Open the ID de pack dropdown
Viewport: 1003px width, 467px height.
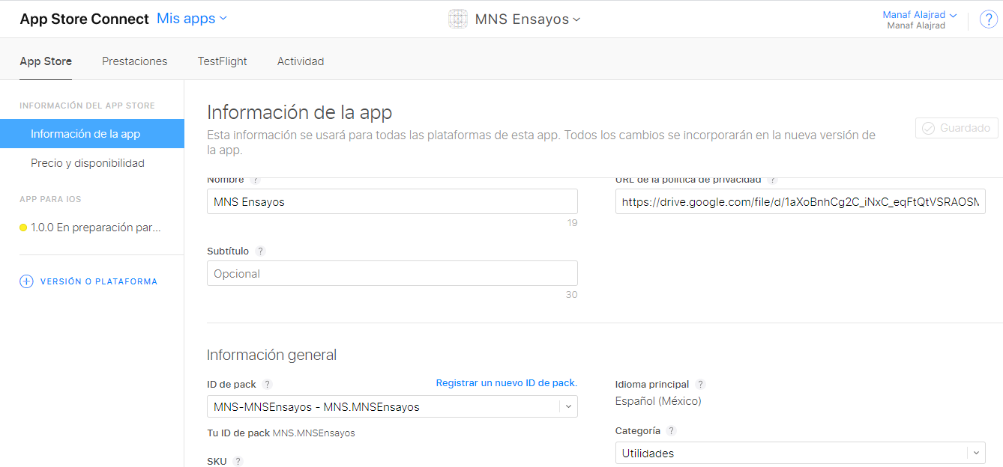392,407
